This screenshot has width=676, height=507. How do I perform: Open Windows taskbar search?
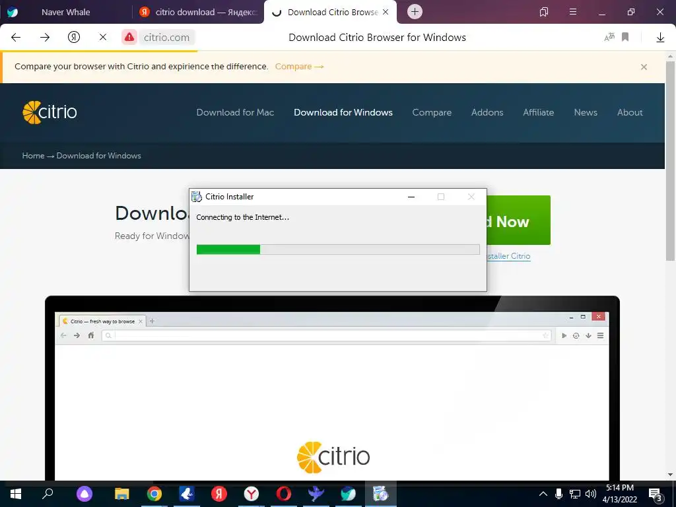tap(48, 494)
